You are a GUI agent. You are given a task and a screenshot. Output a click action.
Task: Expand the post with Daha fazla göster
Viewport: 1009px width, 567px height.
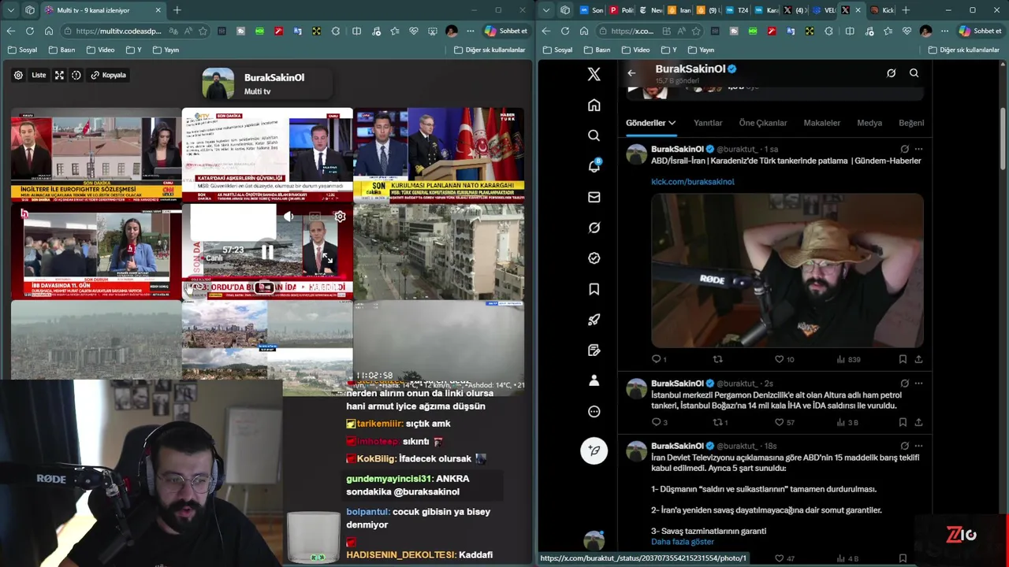tap(683, 542)
